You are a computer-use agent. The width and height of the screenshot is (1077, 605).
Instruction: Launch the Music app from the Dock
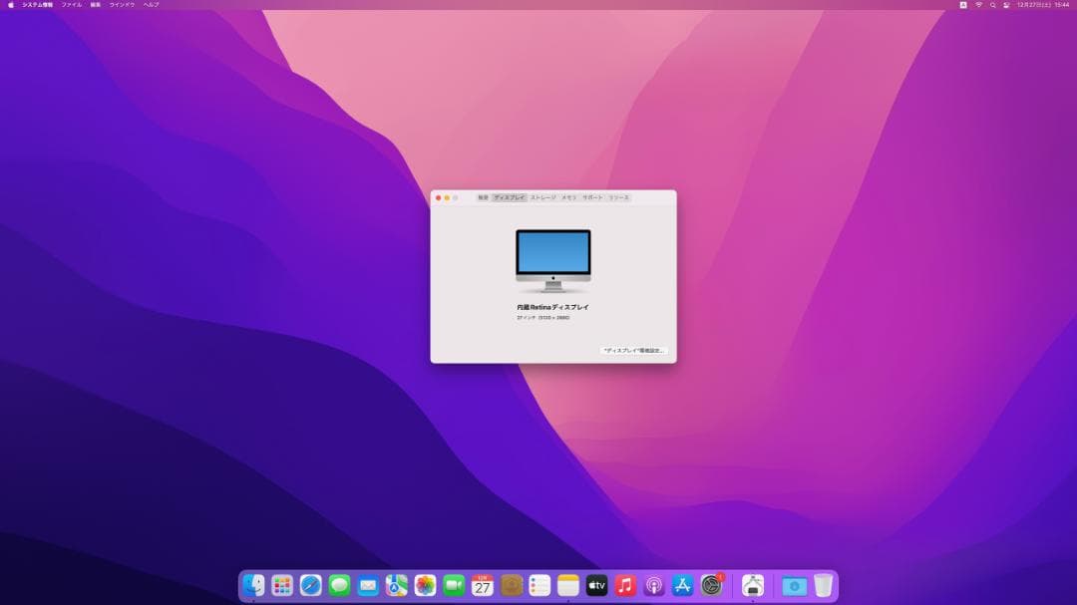[627, 586]
